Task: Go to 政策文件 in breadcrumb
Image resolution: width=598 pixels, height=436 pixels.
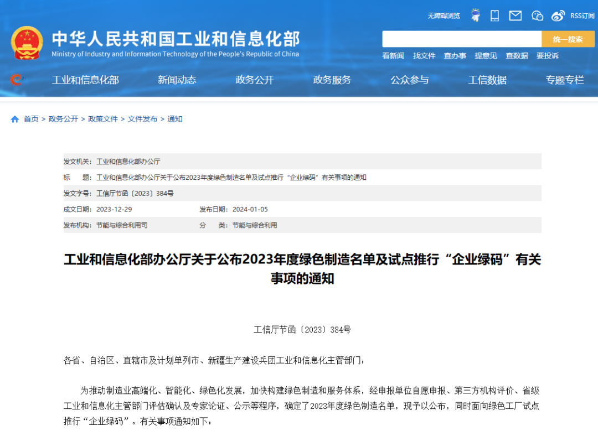Action: tap(103, 119)
